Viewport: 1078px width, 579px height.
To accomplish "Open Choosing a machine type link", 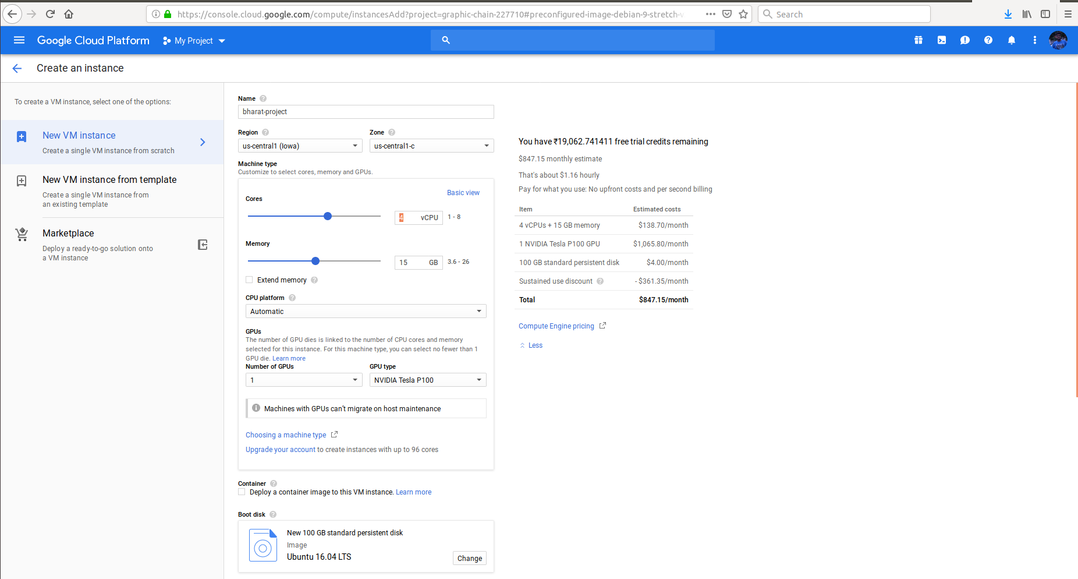I will [286, 435].
